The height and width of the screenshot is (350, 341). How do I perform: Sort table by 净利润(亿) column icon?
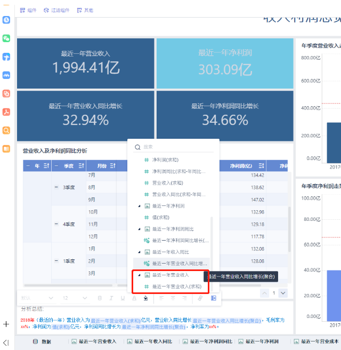pos(261,166)
